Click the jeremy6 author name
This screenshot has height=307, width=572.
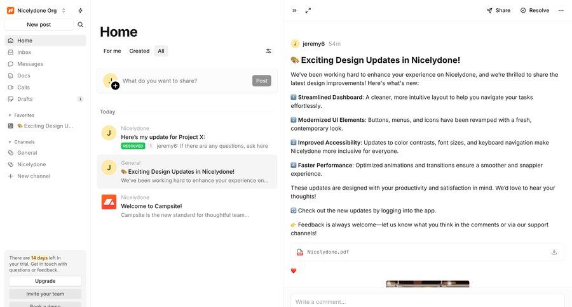313,44
